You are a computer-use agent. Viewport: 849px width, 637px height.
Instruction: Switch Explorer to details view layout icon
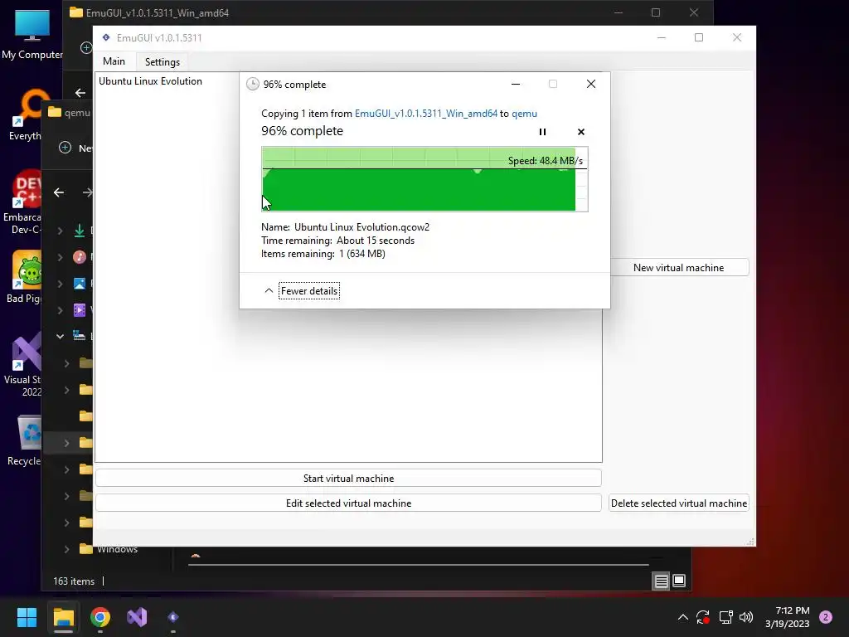pyautogui.click(x=661, y=581)
